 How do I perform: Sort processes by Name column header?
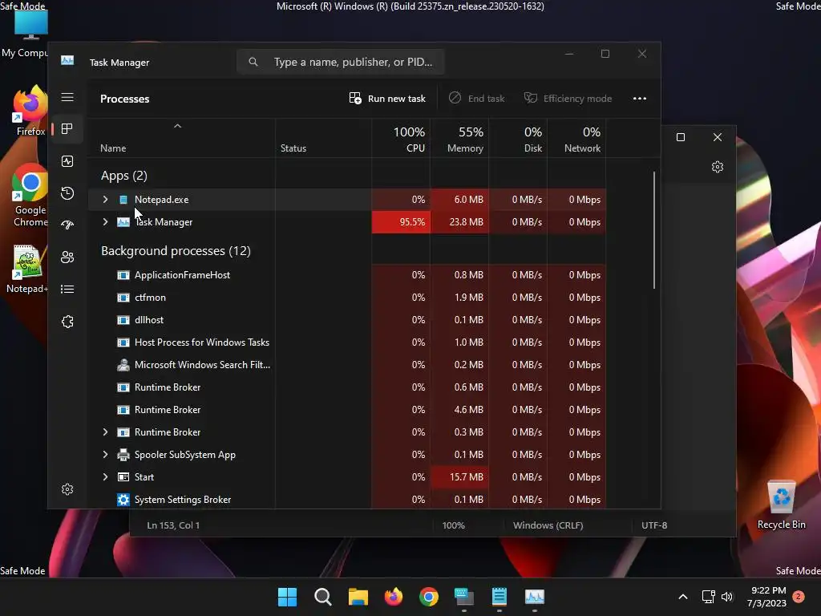click(181, 138)
